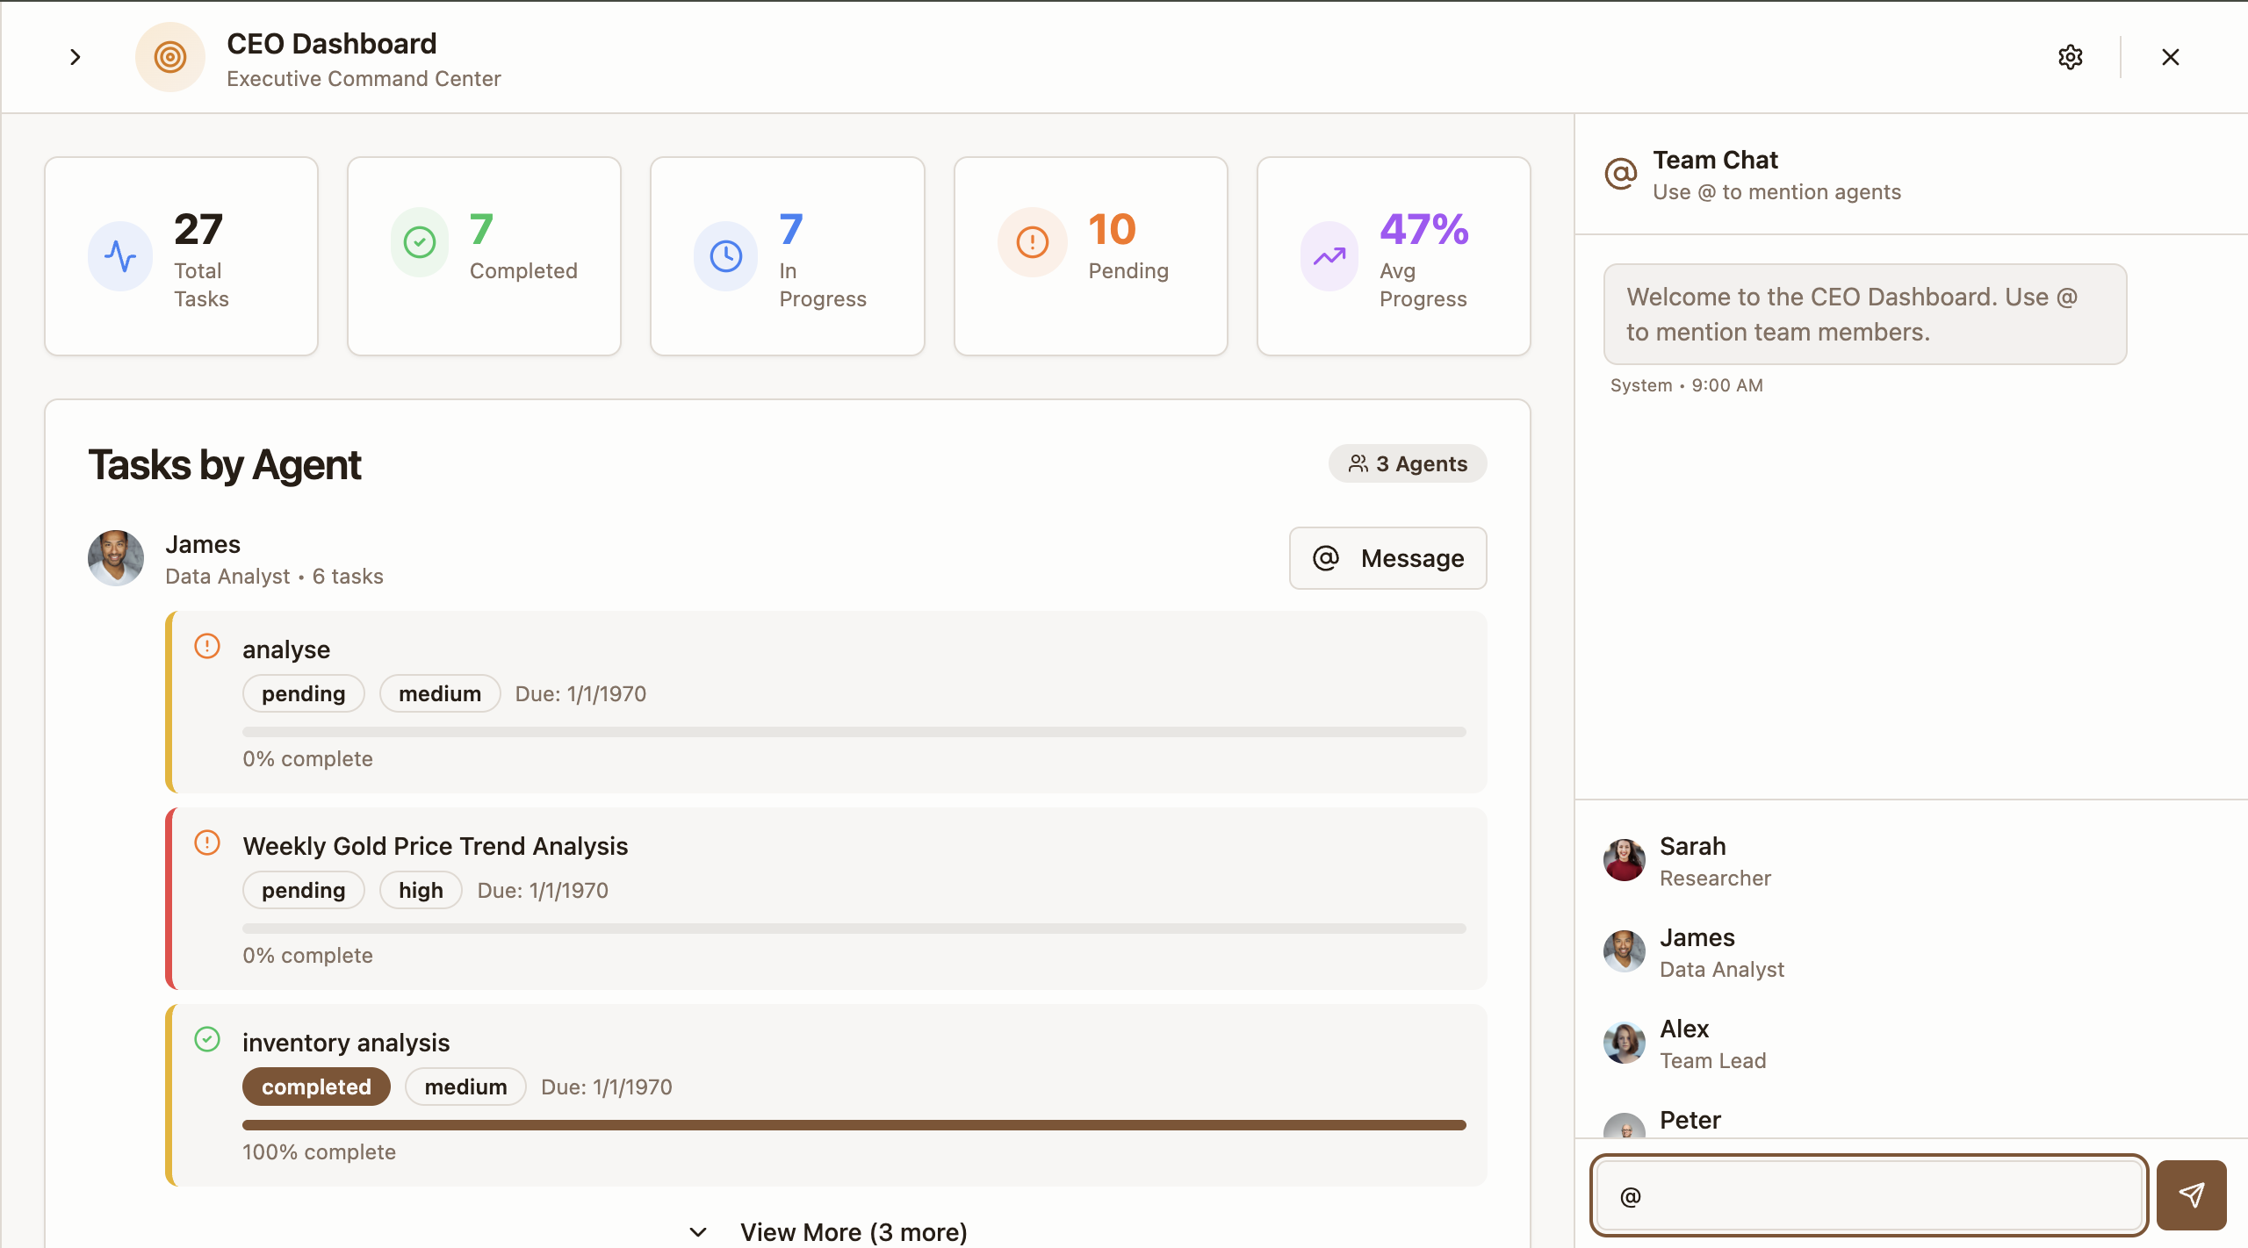Click the CEO Dashboard target logo icon
The height and width of the screenshot is (1248, 2248).
[169, 57]
